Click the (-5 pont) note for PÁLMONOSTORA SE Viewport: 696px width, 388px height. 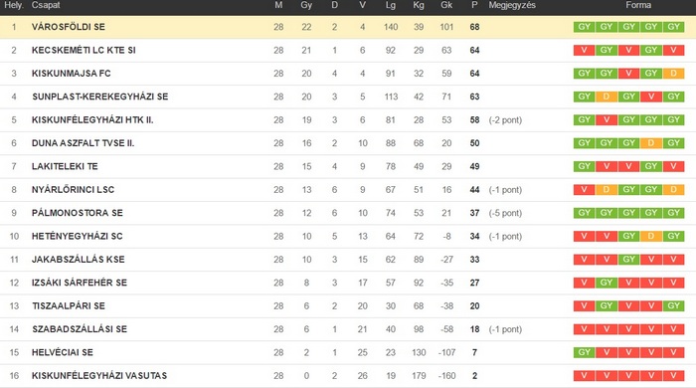coord(505,213)
